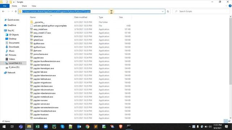Open Explorer help icon

pos(230,6)
